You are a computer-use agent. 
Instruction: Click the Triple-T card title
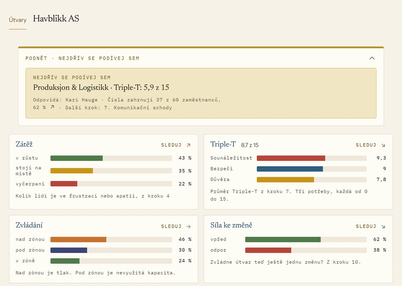pos(223,145)
